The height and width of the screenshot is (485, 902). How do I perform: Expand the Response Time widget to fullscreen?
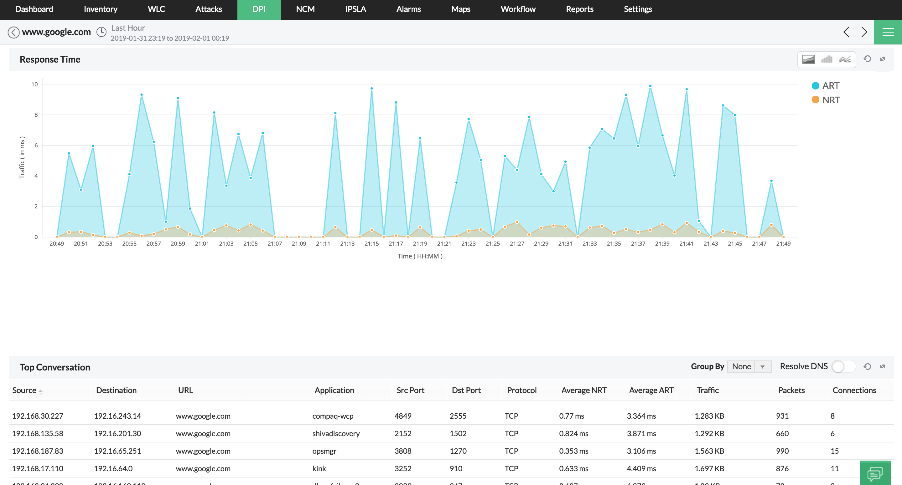pos(882,59)
